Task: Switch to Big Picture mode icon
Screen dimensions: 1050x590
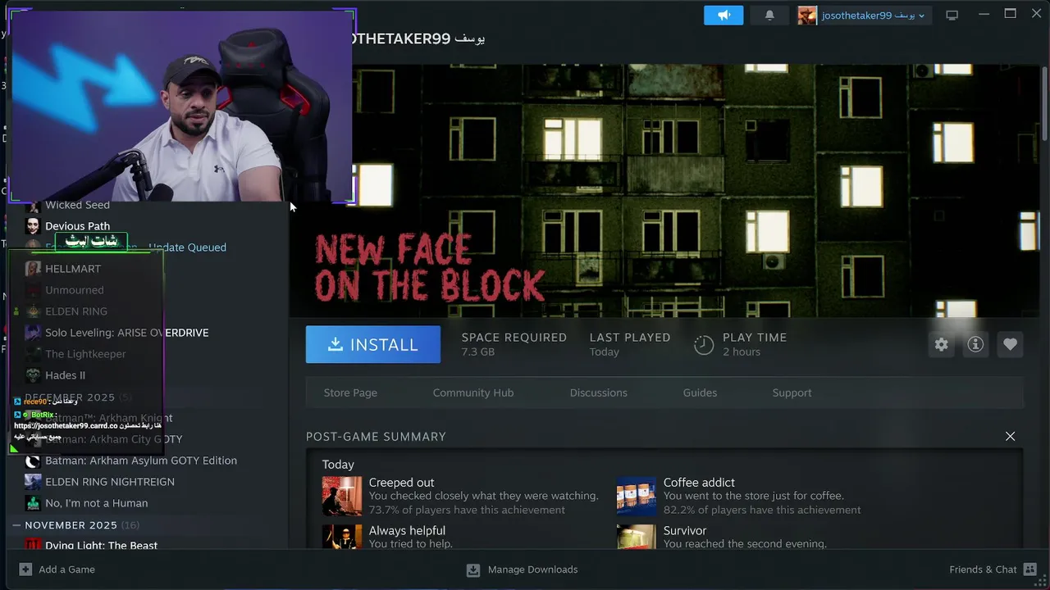Action: click(952, 16)
